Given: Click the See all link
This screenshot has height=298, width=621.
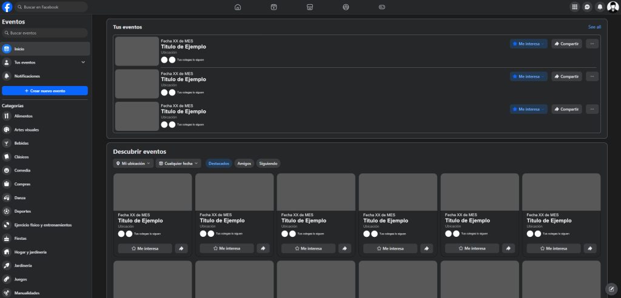Looking at the screenshot, I should (594, 27).
